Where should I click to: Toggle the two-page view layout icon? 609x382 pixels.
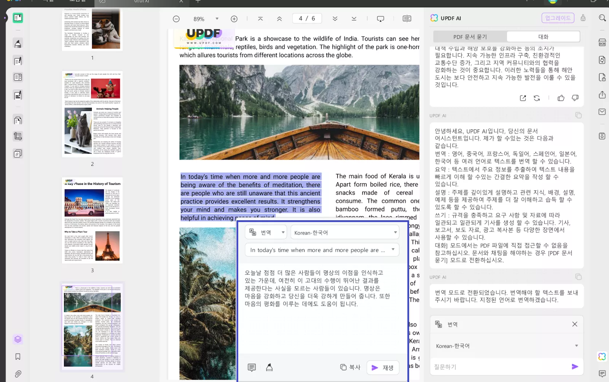[407, 19]
